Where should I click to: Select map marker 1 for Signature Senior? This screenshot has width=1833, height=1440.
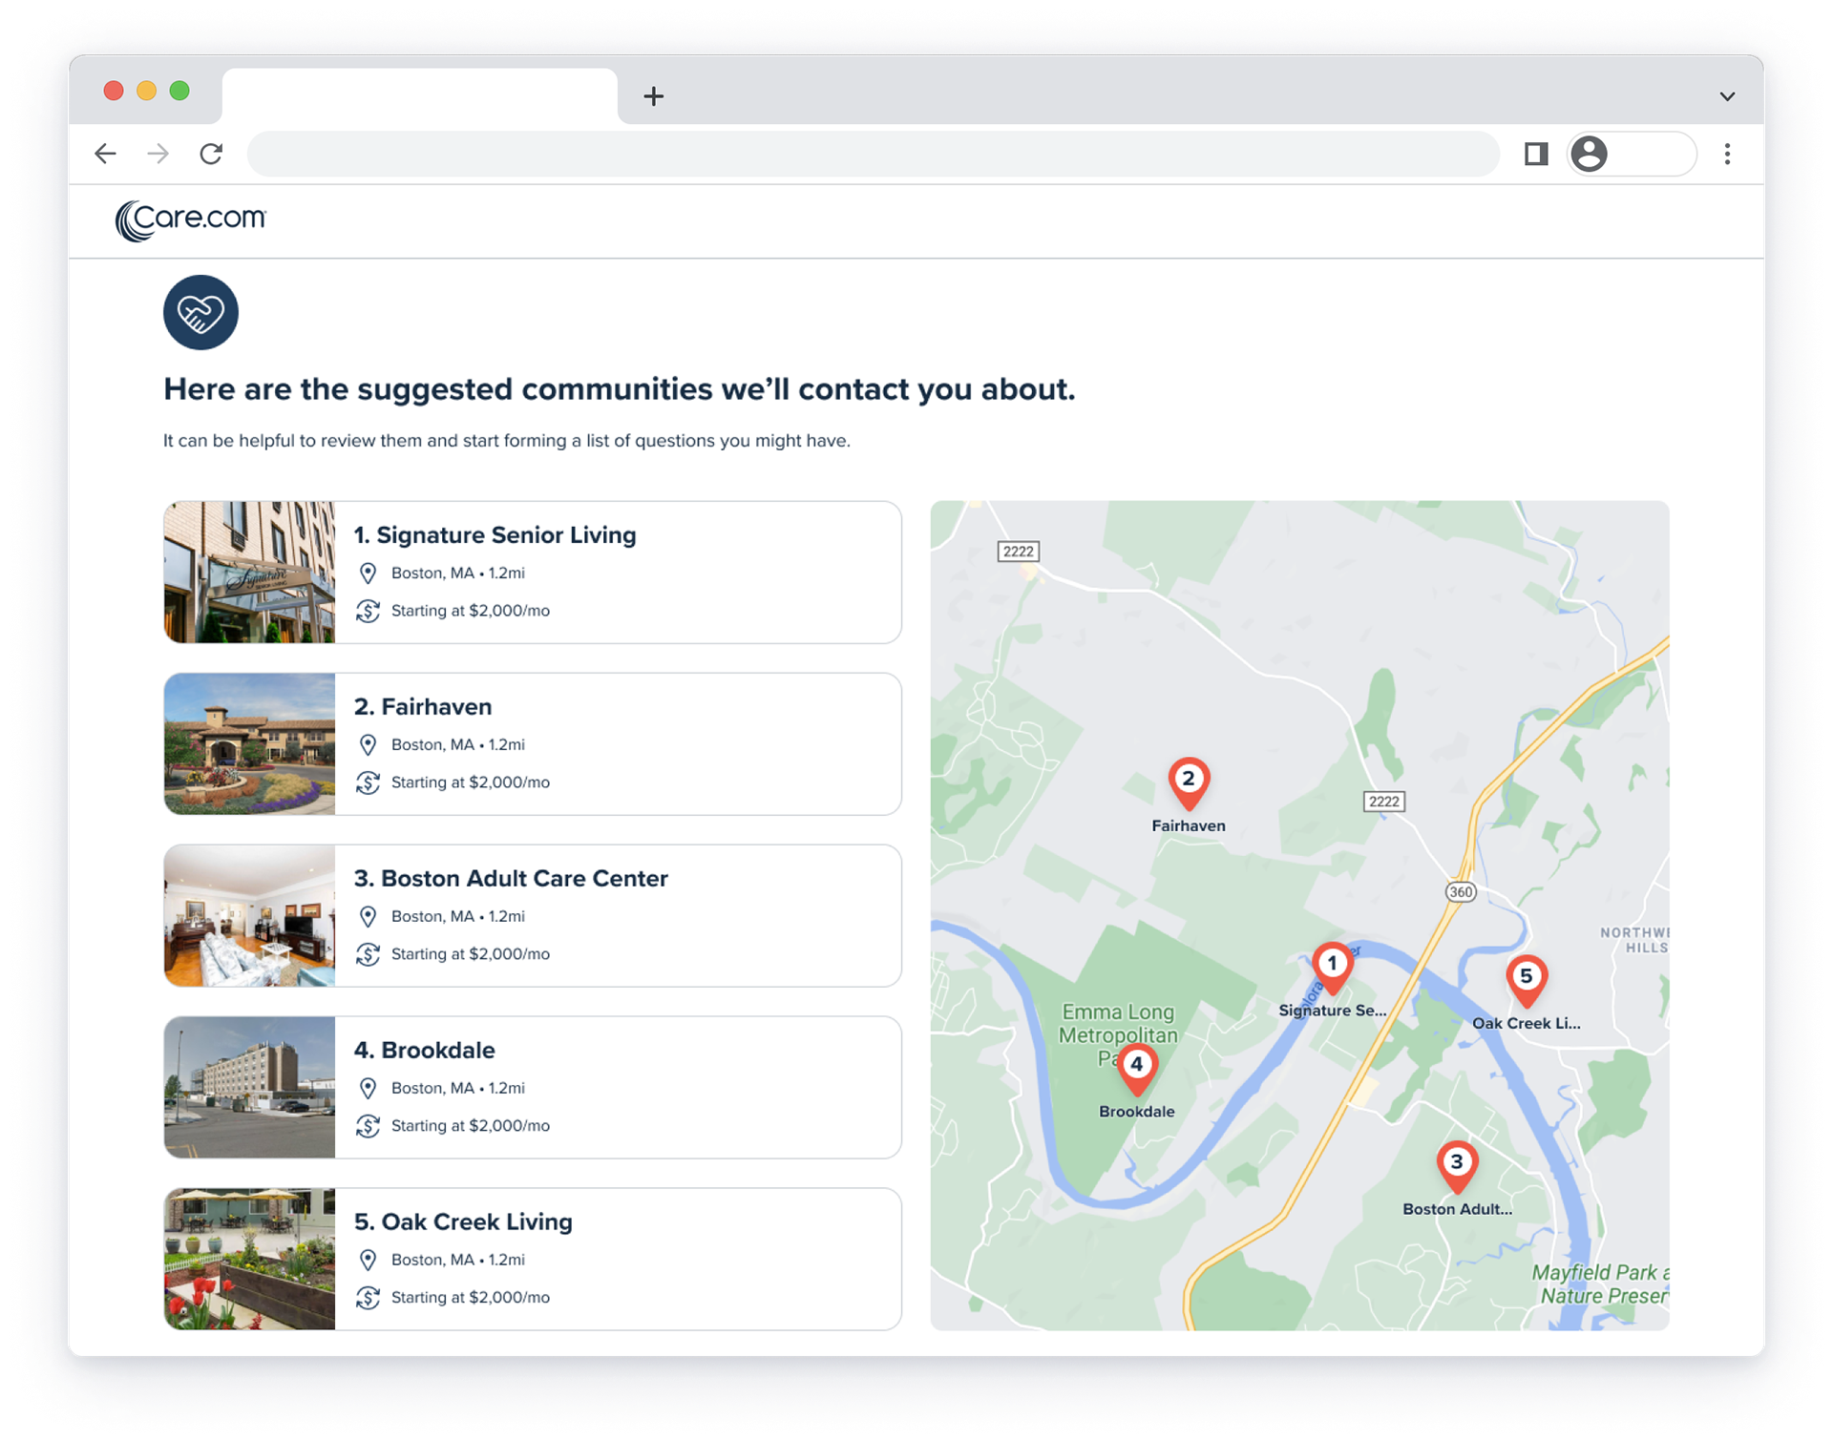tap(1332, 967)
